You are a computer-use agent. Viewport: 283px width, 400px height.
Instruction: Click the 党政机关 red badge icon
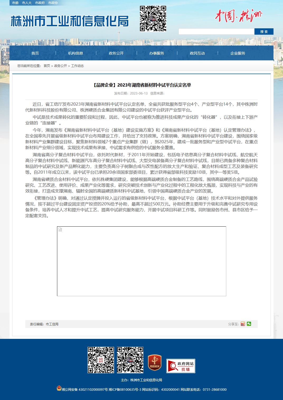(x=155, y=362)
